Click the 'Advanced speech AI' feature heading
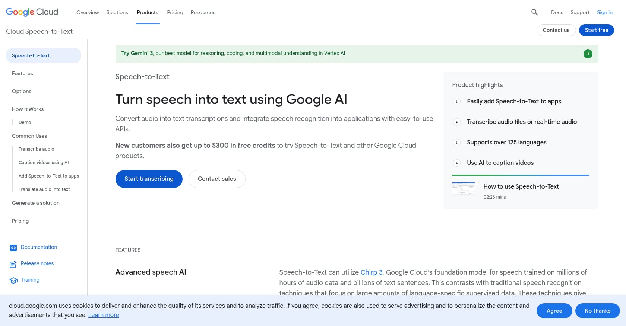The width and height of the screenshot is (626, 326). pos(151,272)
